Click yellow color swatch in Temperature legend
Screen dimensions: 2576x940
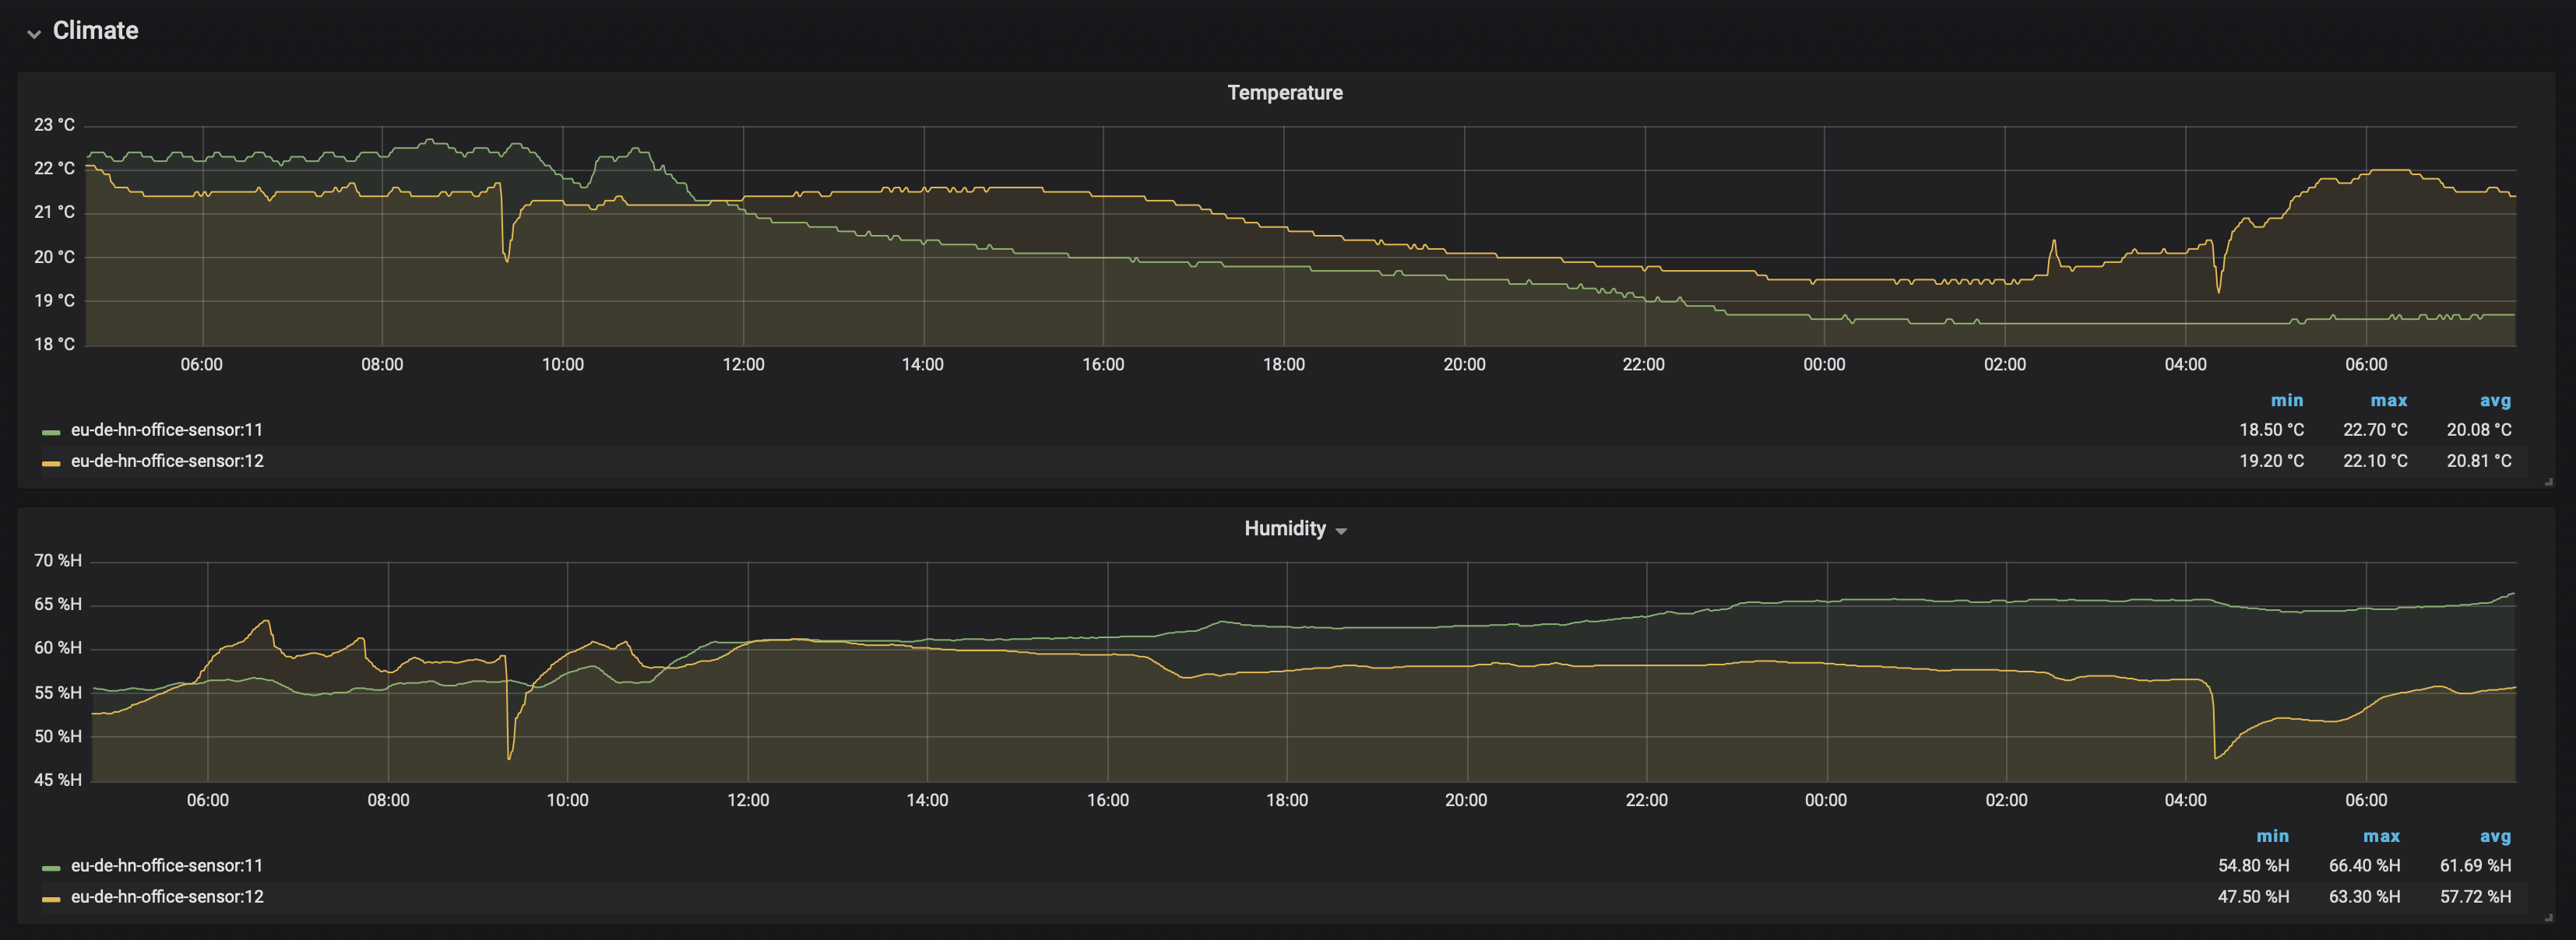(51, 464)
